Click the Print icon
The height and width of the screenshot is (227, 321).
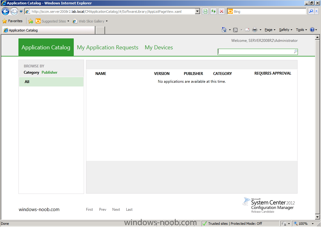coord(255,30)
